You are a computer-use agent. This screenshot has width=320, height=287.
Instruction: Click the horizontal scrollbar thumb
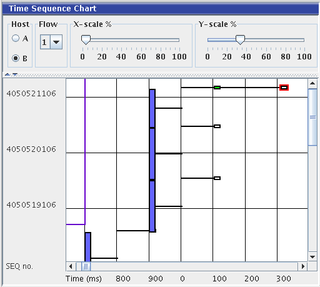(x=86, y=266)
